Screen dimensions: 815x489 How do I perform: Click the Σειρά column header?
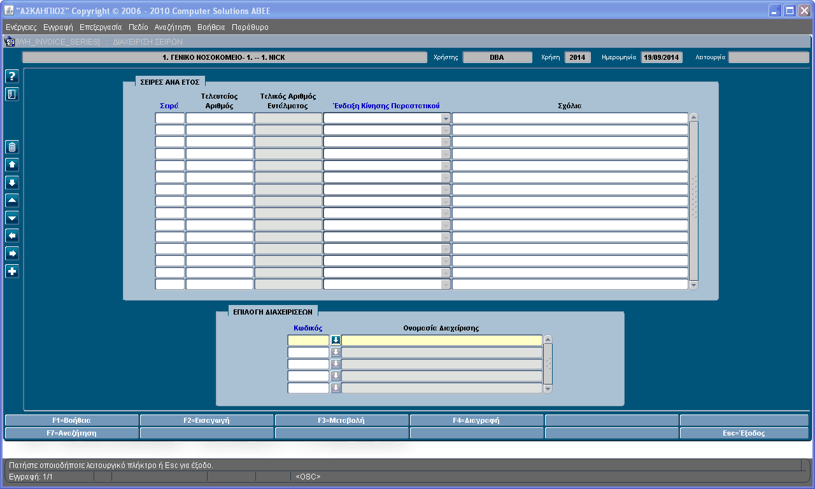tap(169, 106)
